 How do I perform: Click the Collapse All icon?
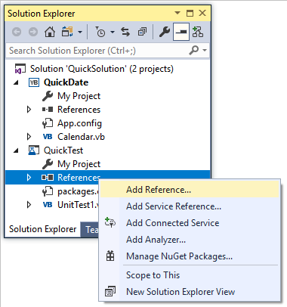pyautogui.click(x=142, y=32)
